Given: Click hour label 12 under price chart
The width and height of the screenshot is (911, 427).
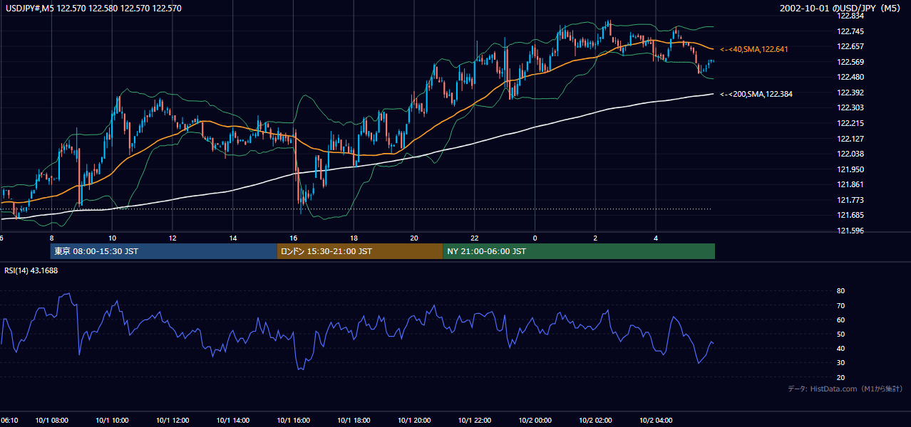Looking at the screenshot, I should coord(173,238).
